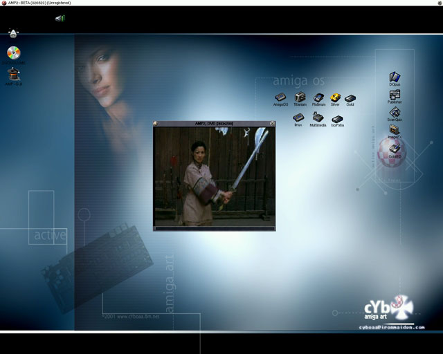The image size is (443, 354).
Task: Select the IsoPaha drive icon
Action: coord(337,119)
